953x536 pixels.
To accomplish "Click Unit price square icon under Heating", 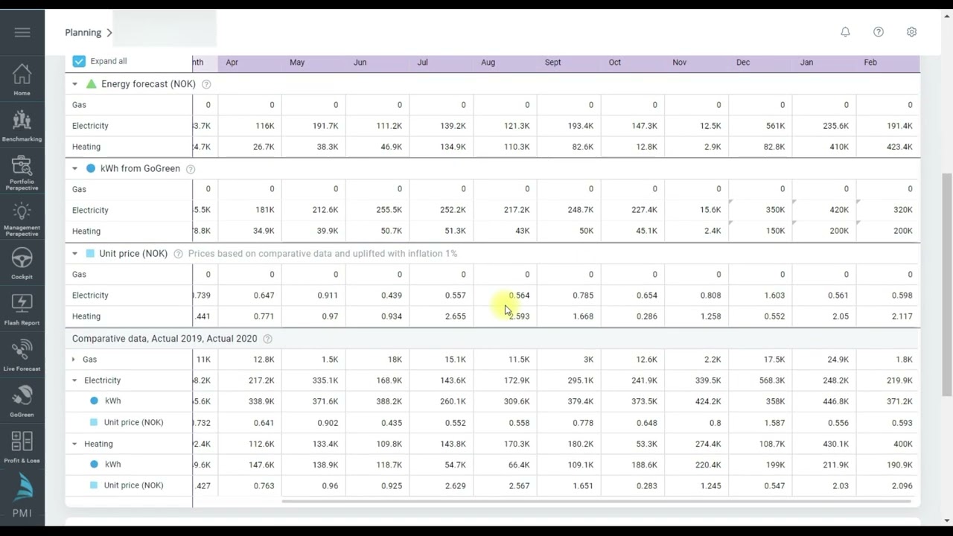I will pyautogui.click(x=94, y=485).
